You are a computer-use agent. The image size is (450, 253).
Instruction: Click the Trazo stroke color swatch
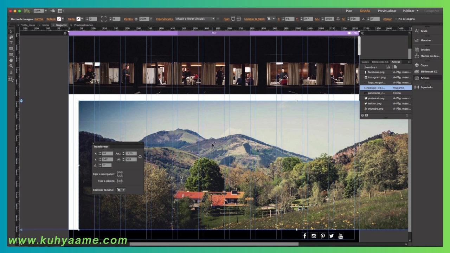tap(78, 19)
